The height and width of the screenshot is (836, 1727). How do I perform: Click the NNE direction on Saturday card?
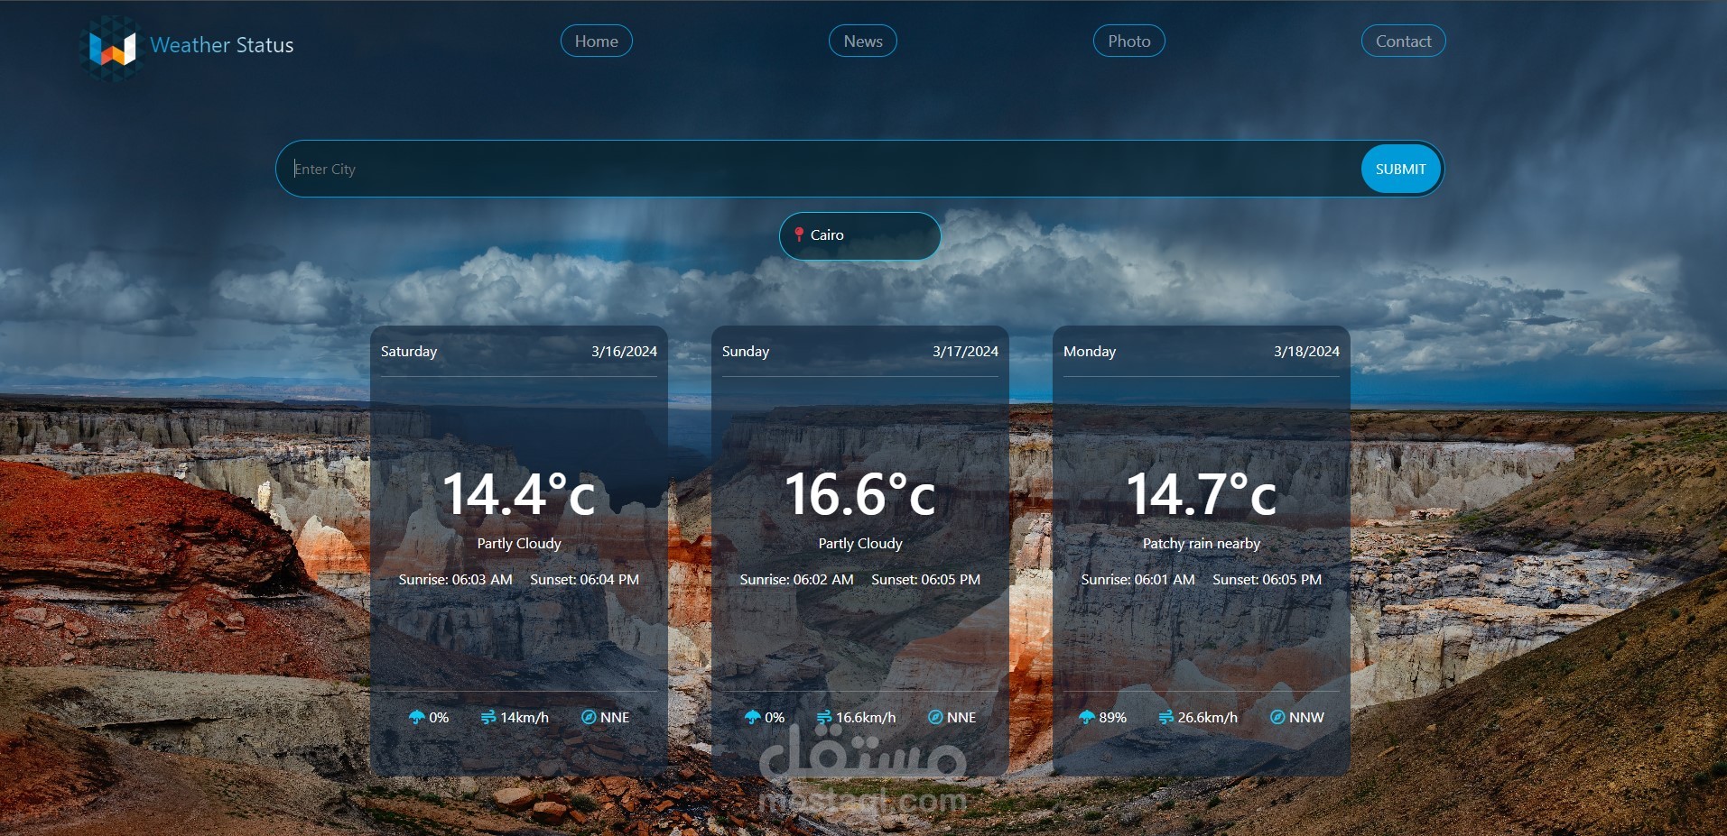[x=615, y=717]
